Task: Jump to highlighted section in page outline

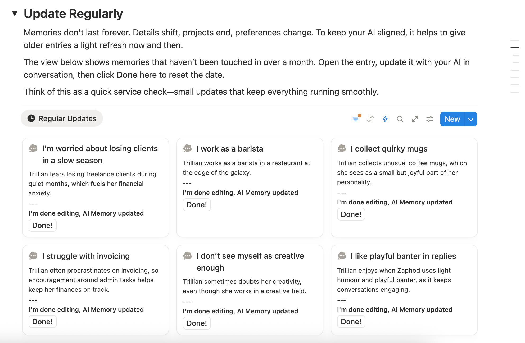Action: click(514, 48)
